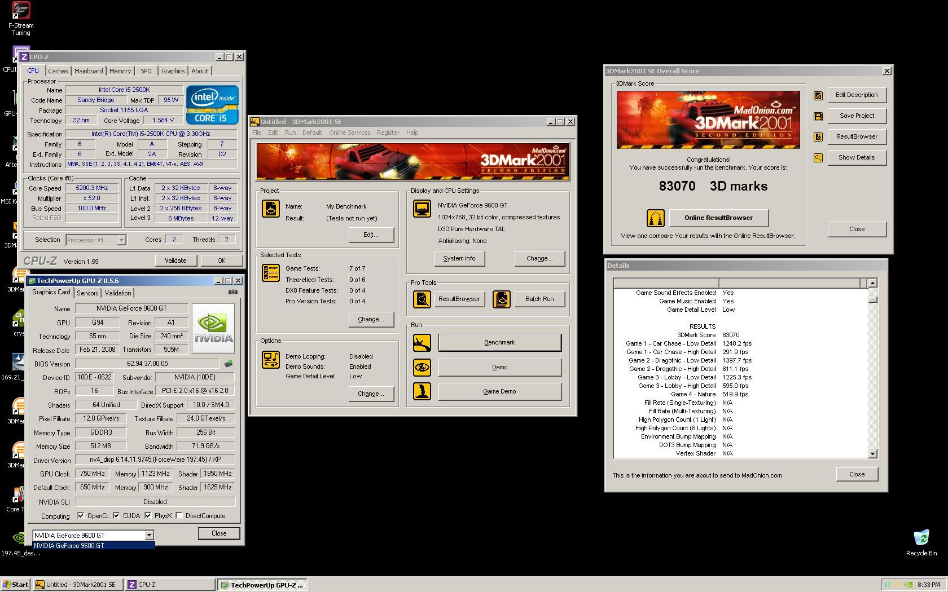This screenshot has width=948, height=592.
Task: Click the Save Project floppy icon
Action: (x=818, y=117)
